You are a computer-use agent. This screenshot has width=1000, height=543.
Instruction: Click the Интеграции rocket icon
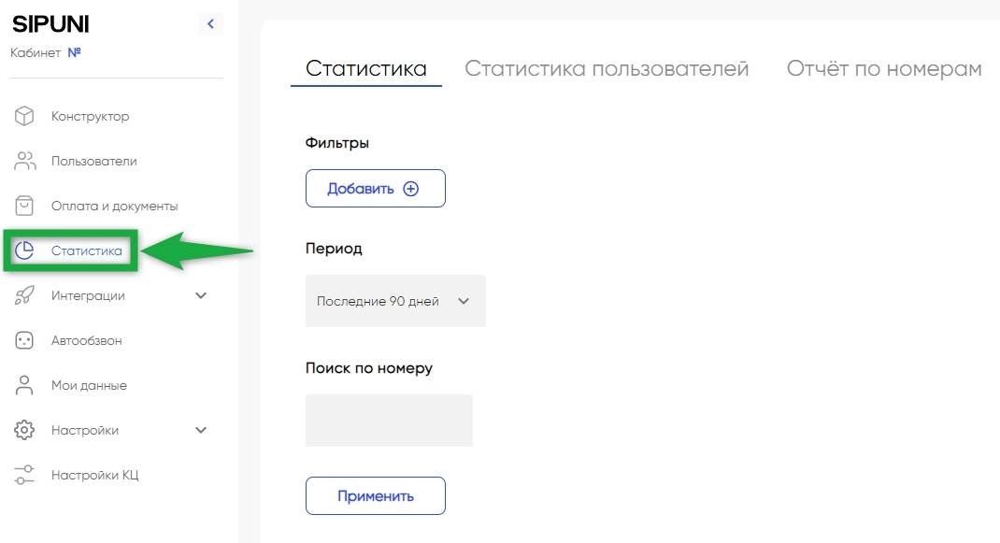pyautogui.click(x=24, y=295)
